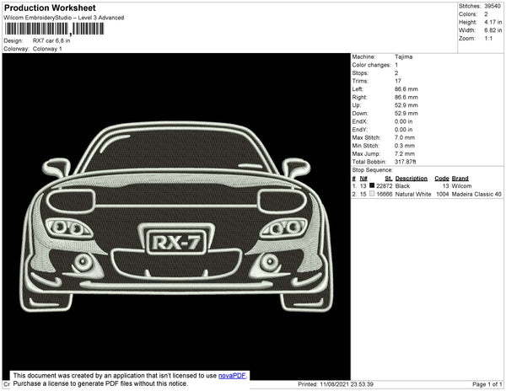Select the 'Colorway 1' value
Screen dimensions: 506x391
(47, 49)
